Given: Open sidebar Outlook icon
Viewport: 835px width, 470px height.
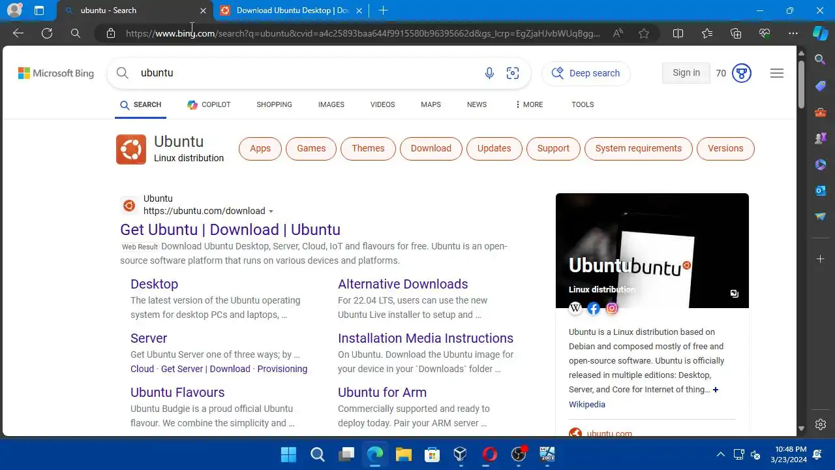Looking at the screenshot, I should [x=821, y=191].
